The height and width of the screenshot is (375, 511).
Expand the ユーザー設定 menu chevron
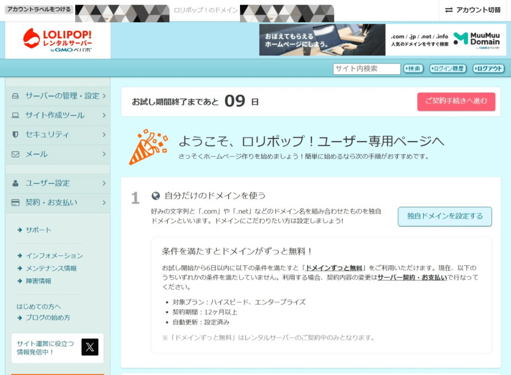(x=104, y=183)
